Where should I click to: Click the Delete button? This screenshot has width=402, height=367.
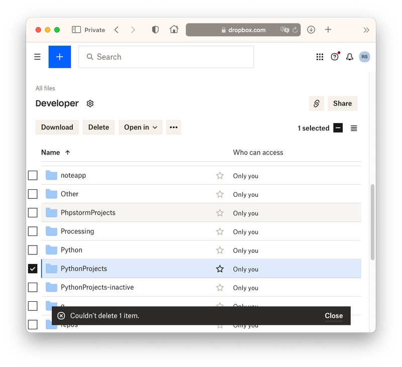(98, 128)
